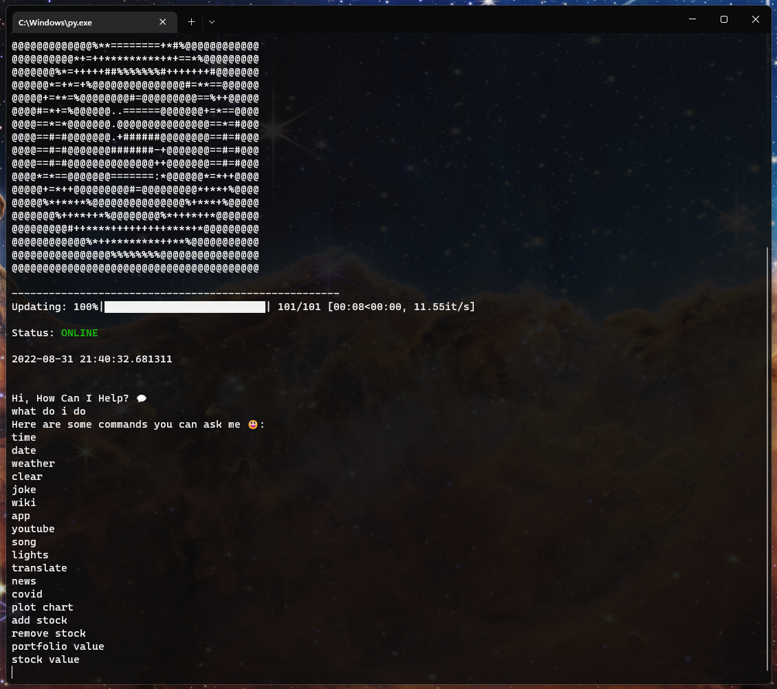Click the 2022-08-31 timestamp line

tap(91, 358)
